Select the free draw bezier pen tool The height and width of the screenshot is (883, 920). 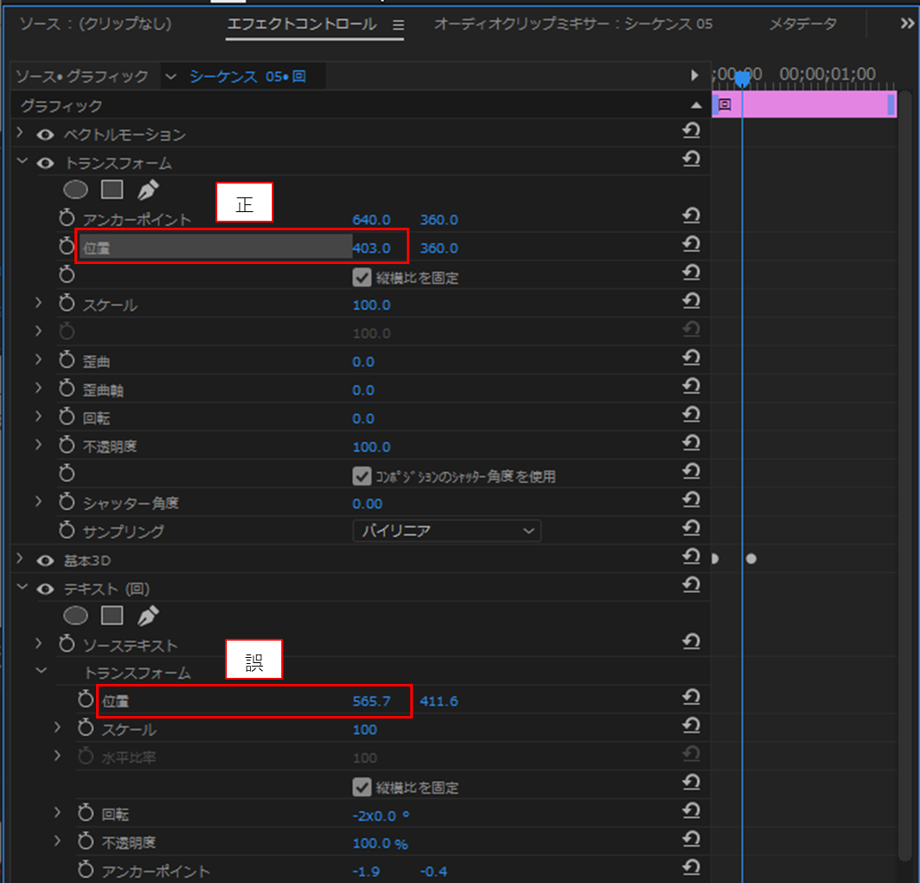point(145,190)
